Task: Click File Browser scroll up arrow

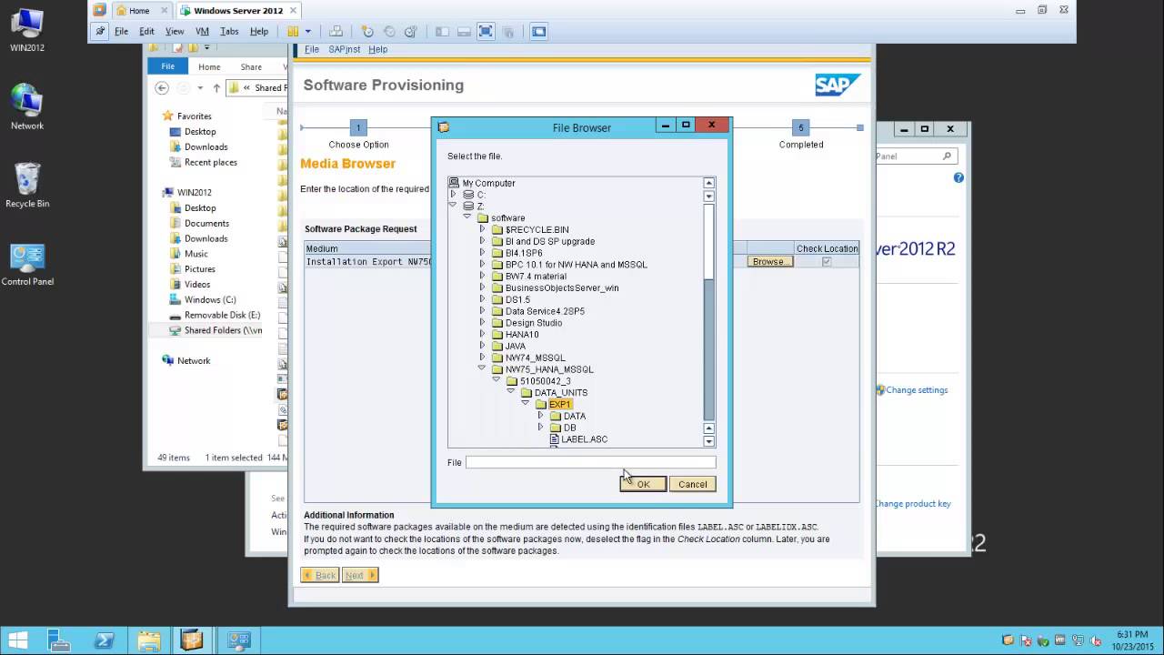Action: click(709, 183)
